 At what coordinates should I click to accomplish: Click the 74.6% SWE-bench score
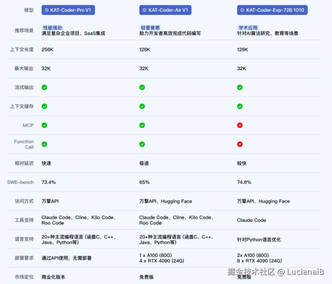(x=244, y=182)
